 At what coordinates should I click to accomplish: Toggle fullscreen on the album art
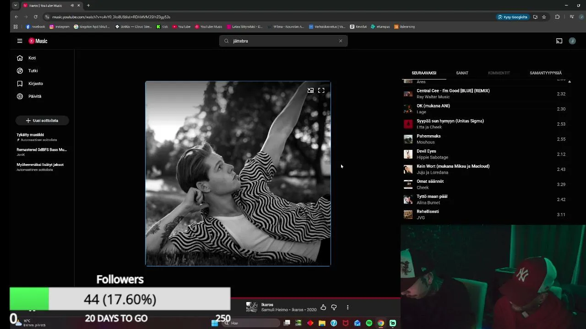tap(321, 90)
